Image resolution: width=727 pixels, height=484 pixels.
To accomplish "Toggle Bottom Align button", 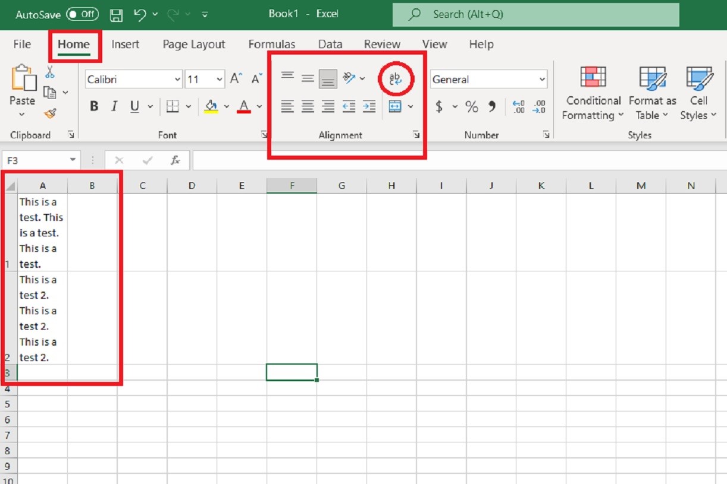I will click(x=328, y=78).
